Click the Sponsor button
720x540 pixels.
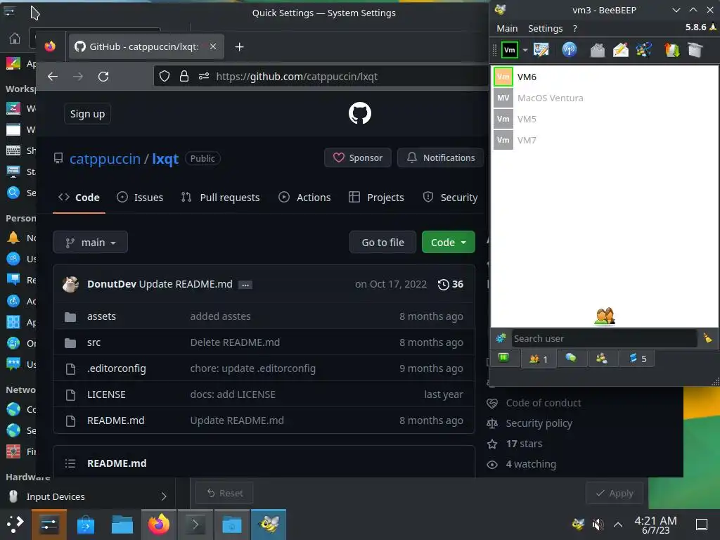(x=358, y=157)
